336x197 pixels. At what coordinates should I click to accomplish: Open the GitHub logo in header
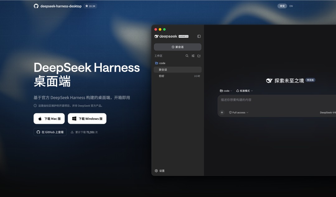tap(36, 6)
